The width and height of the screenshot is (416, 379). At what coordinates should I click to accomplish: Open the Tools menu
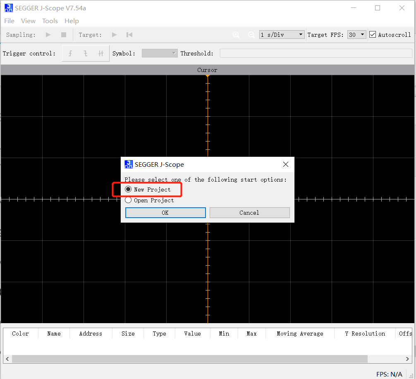click(x=50, y=21)
